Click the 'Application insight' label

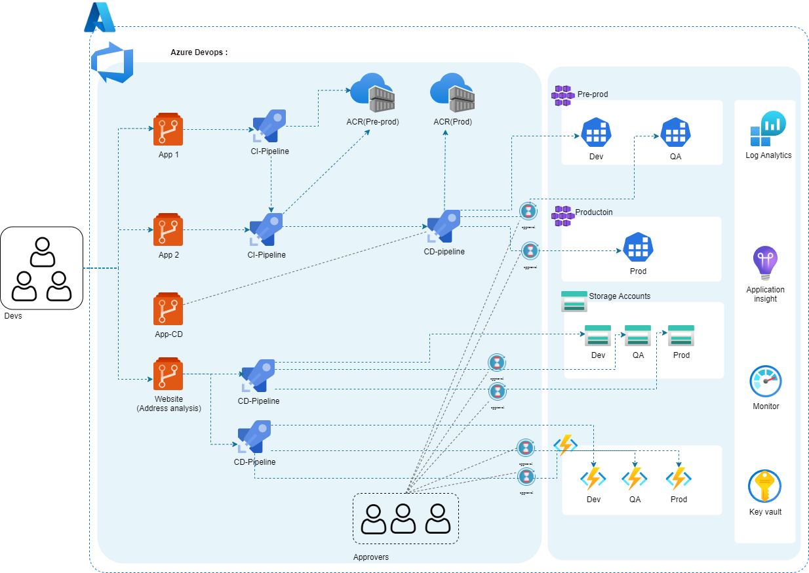click(765, 294)
